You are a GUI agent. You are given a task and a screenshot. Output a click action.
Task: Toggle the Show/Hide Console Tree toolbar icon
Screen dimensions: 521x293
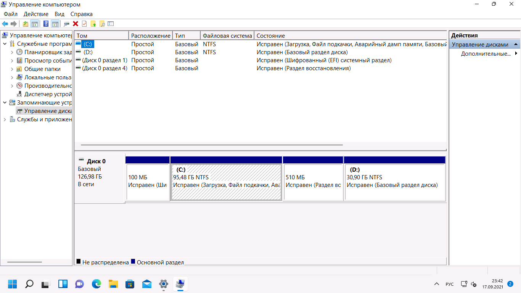(35, 24)
